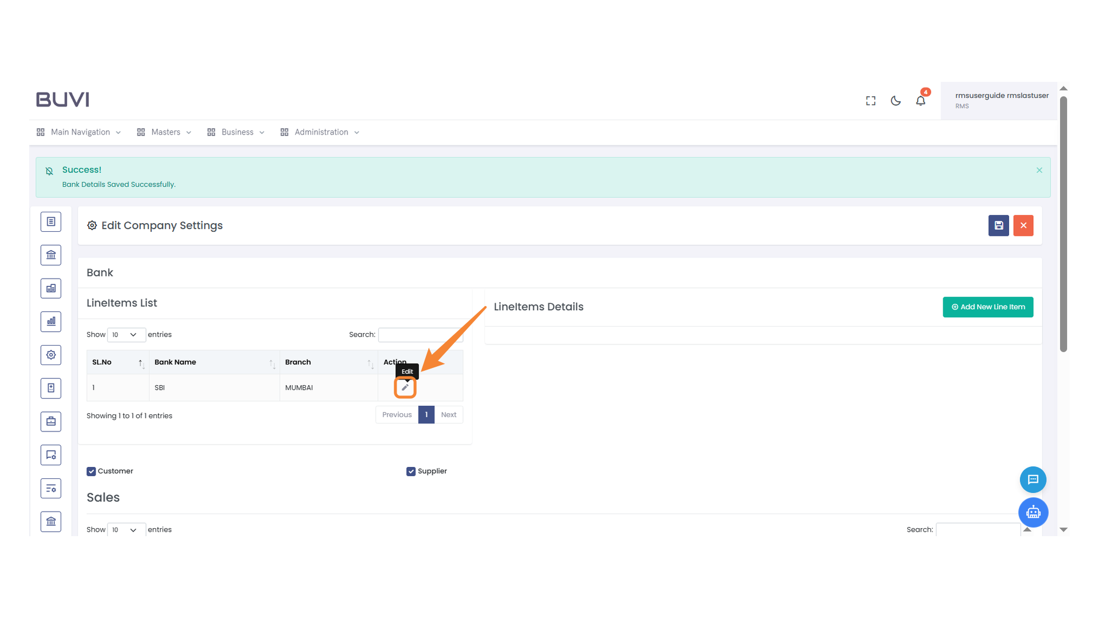Click Add New Line Item button
Screen dimensions: 1099x618
987,307
